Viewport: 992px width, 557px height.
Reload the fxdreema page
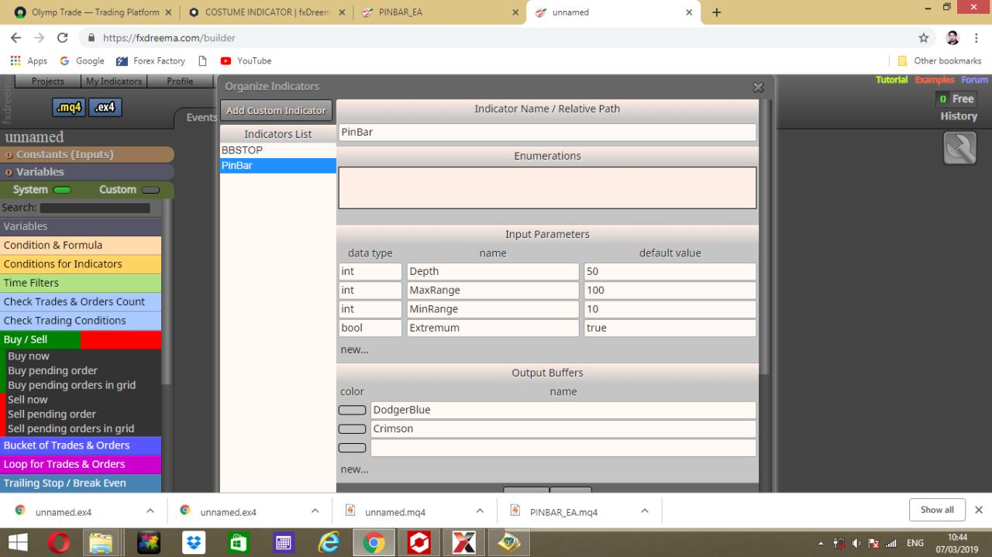click(x=63, y=38)
